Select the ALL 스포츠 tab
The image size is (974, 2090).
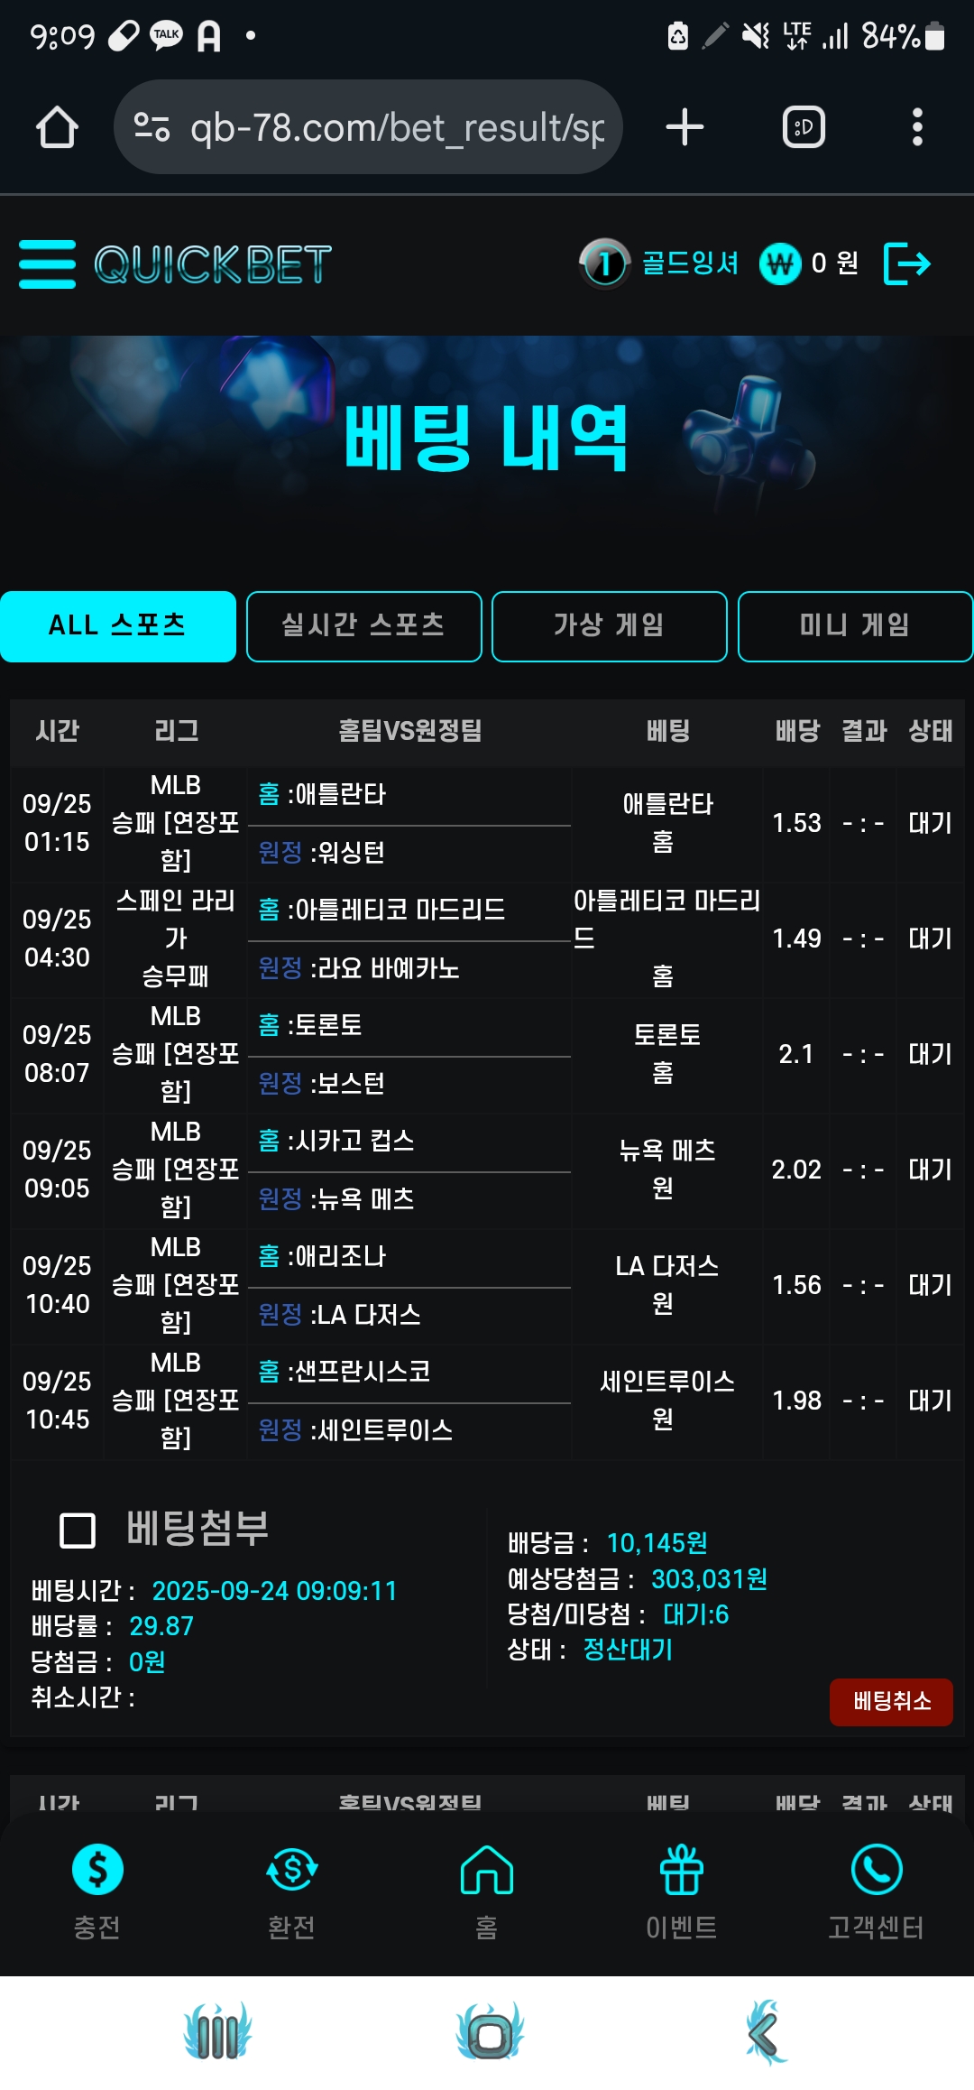pos(118,626)
